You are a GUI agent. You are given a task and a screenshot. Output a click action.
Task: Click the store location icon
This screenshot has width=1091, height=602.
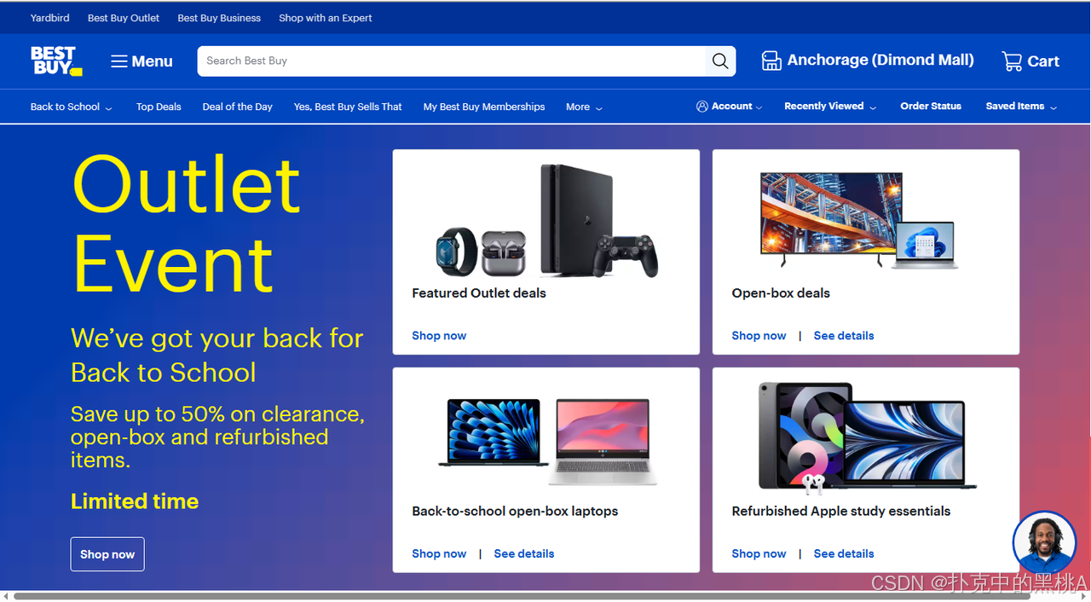(771, 61)
